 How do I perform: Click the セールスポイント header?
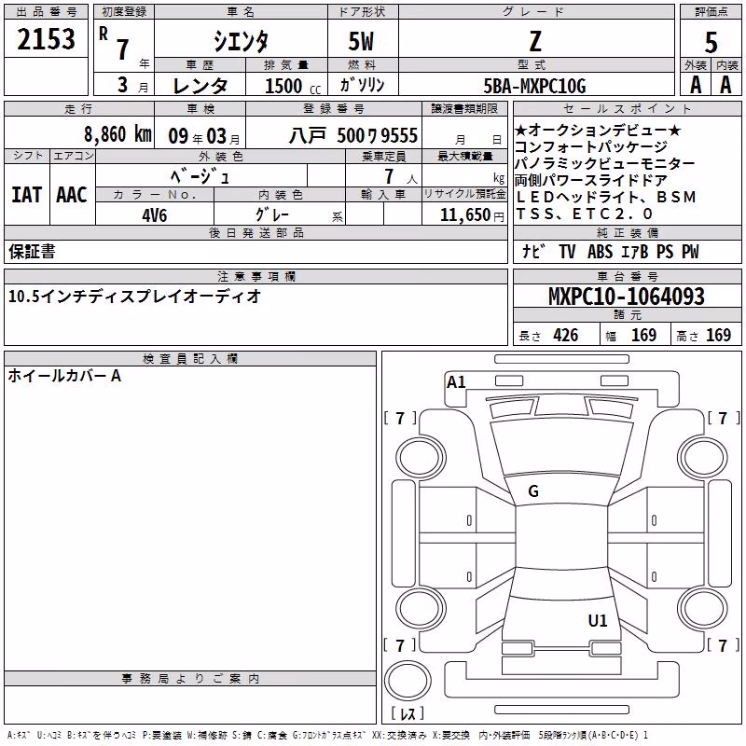(628, 108)
